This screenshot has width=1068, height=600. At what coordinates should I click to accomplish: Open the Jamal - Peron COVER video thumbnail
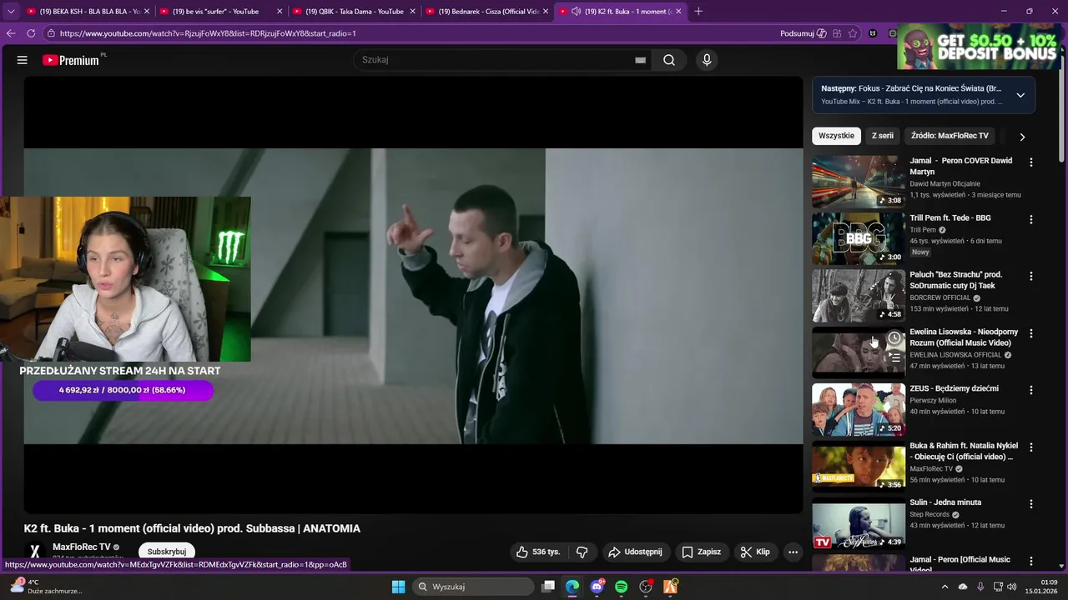pyautogui.click(x=859, y=182)
